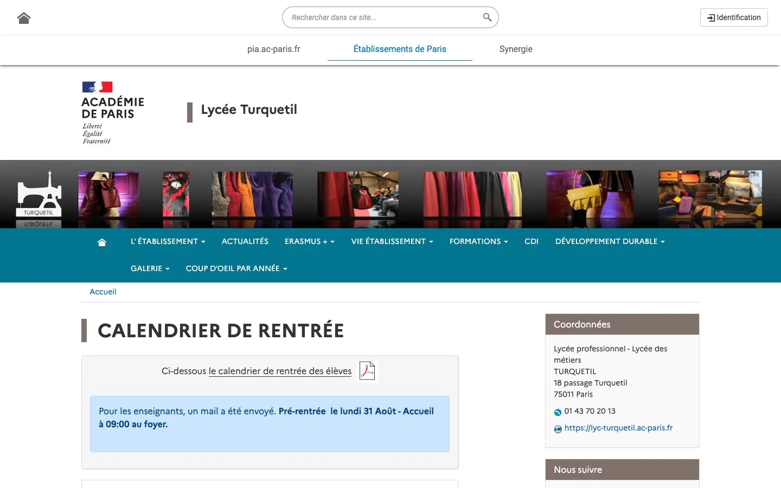Click the home icon in top-left corner
781x488 pixels.
coord(24,18)
